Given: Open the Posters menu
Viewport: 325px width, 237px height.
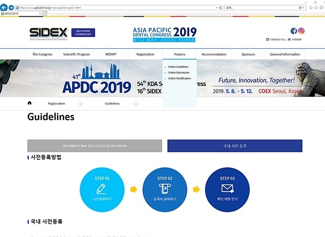Looking at the screenshot, I should 180,54.
